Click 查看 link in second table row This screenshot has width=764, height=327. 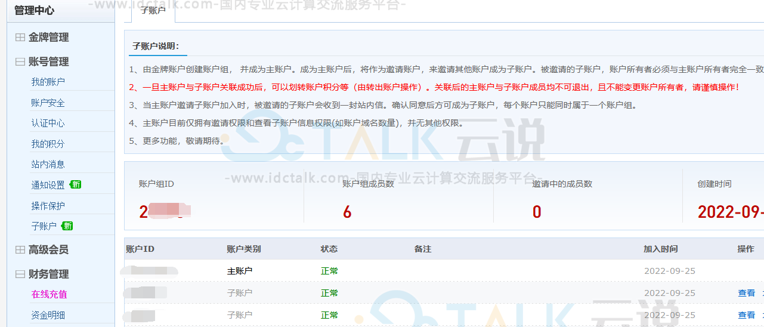[x=747, y=293]
